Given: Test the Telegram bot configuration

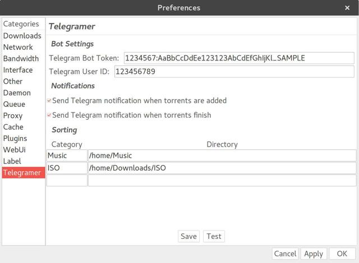Looking at the screenshot, I should 214,236.
